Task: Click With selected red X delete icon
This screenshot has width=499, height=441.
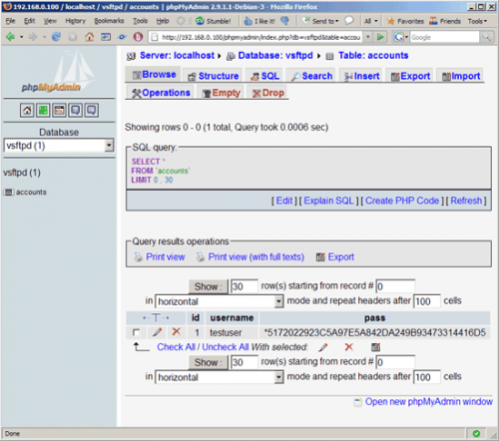Action: [x=349, y=347]
